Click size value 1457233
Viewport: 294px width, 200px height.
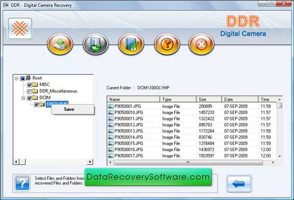(x=206, y=112)
